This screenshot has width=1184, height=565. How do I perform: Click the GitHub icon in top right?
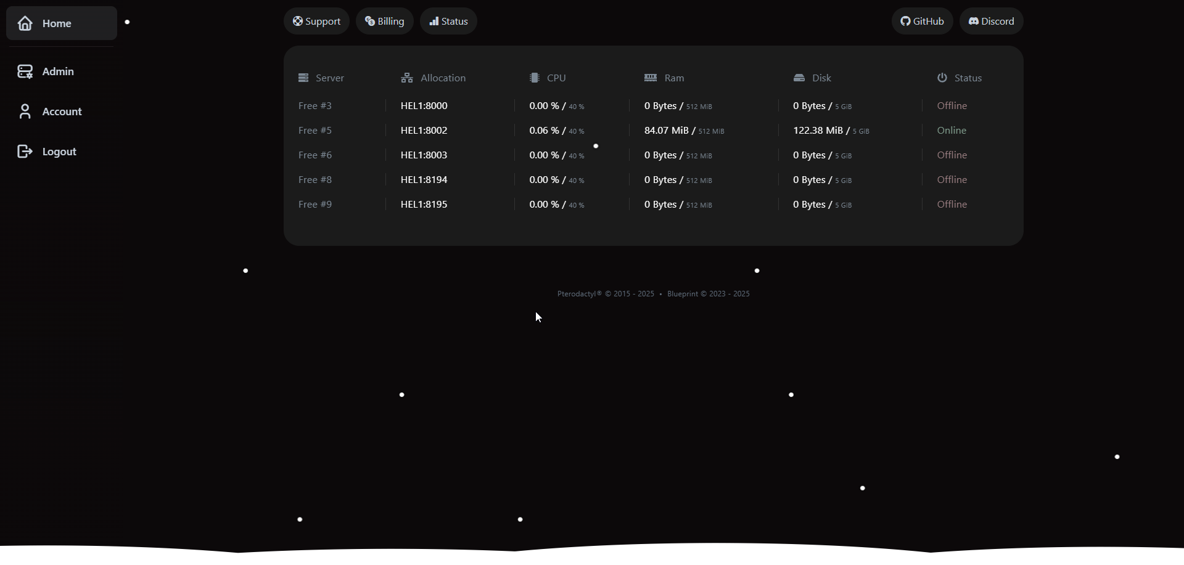pos(906,20)
